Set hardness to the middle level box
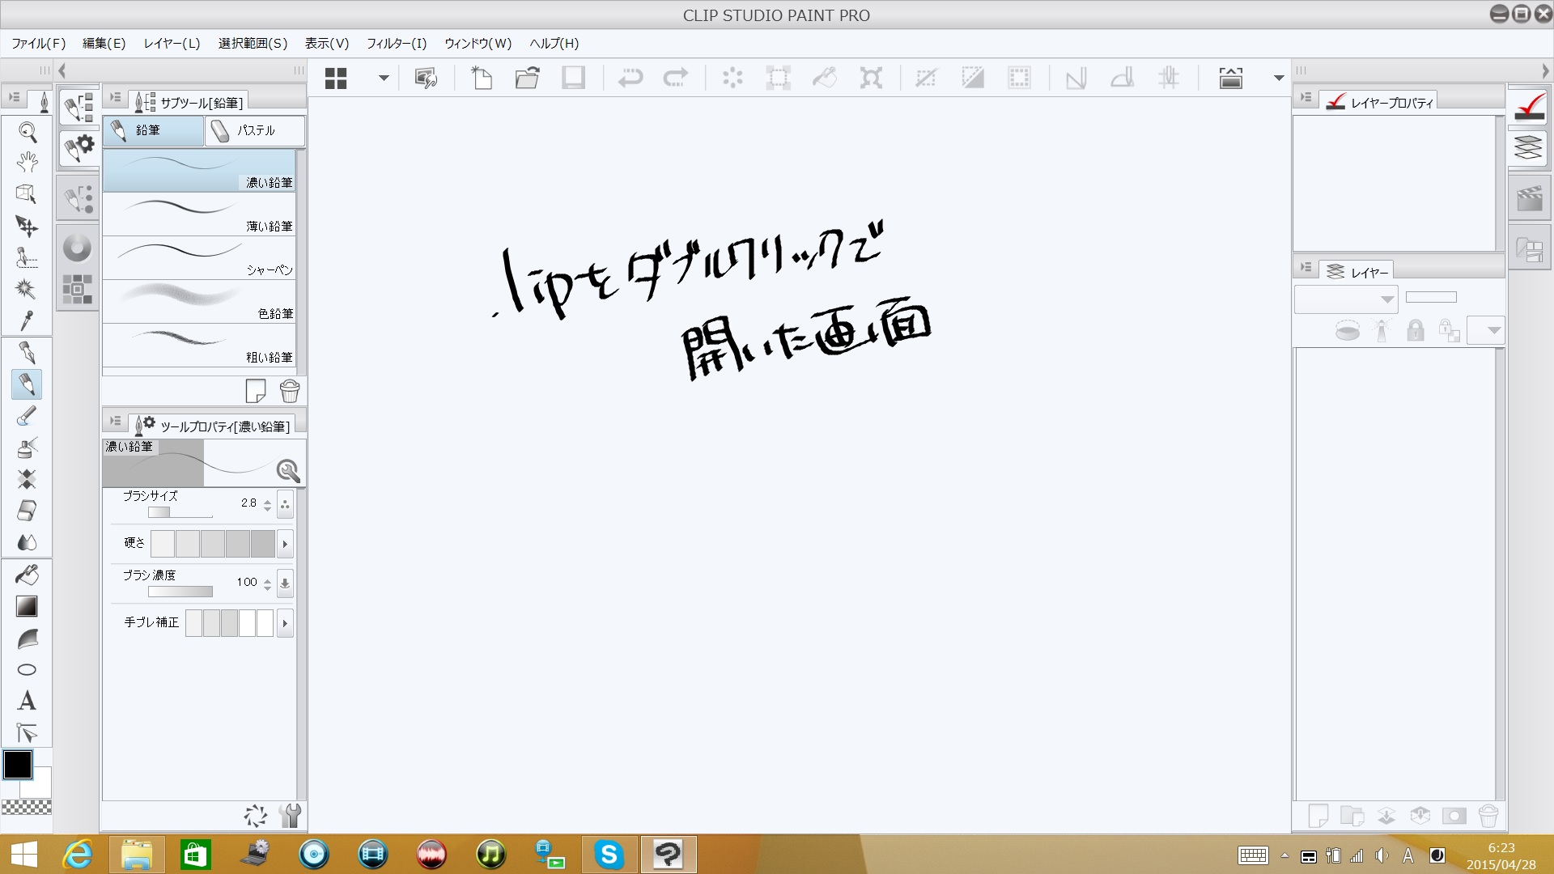 point(212,544)
